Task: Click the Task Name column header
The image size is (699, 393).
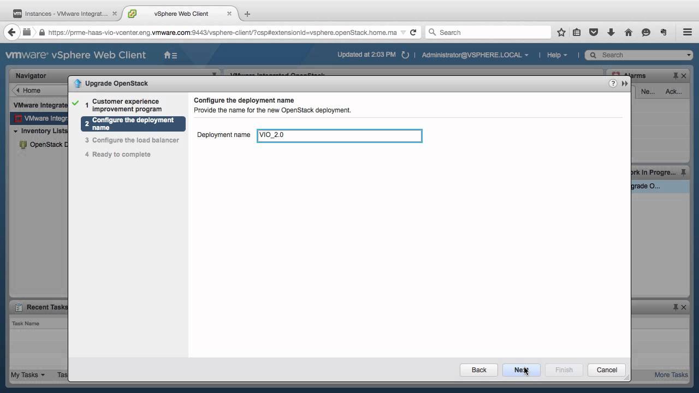Action: tap(26, 323)
